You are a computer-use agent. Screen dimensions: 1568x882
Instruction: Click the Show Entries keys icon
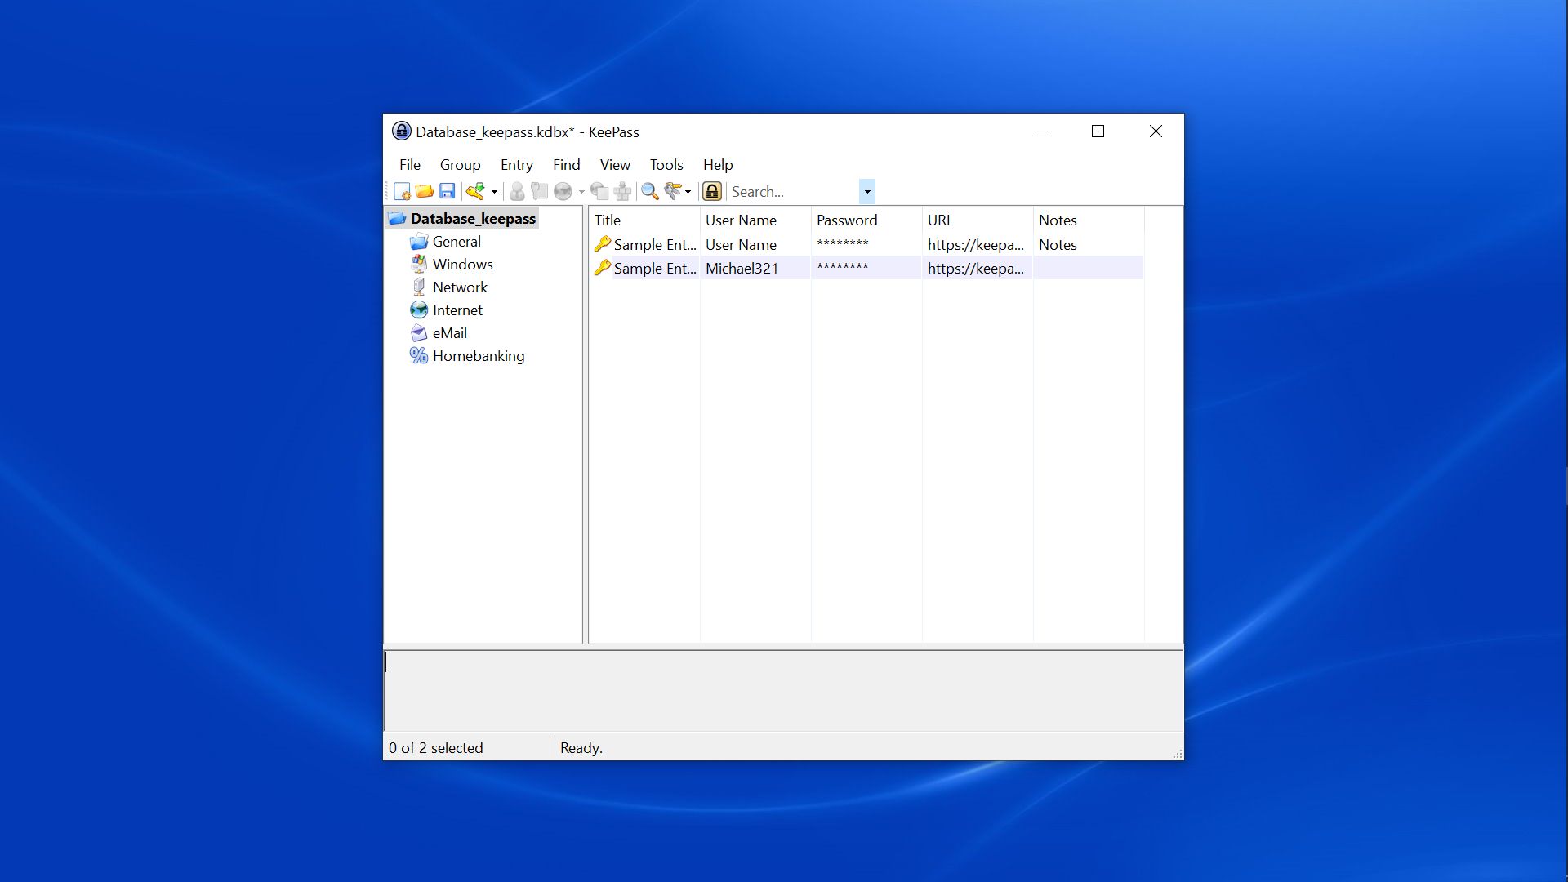pos(672,191)
